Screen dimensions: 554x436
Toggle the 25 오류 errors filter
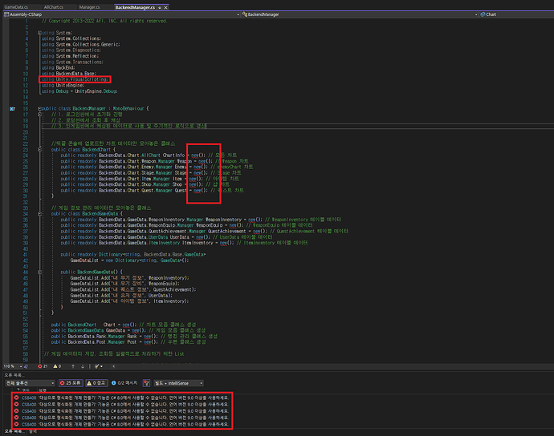[x=71, y=383]
